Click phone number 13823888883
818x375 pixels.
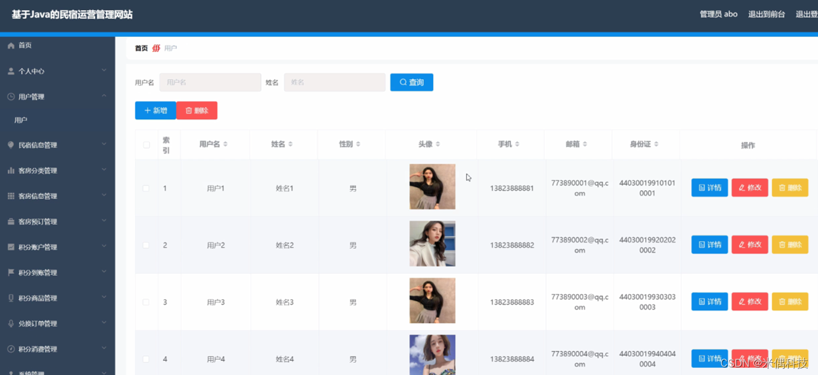(x=512, y=302)
